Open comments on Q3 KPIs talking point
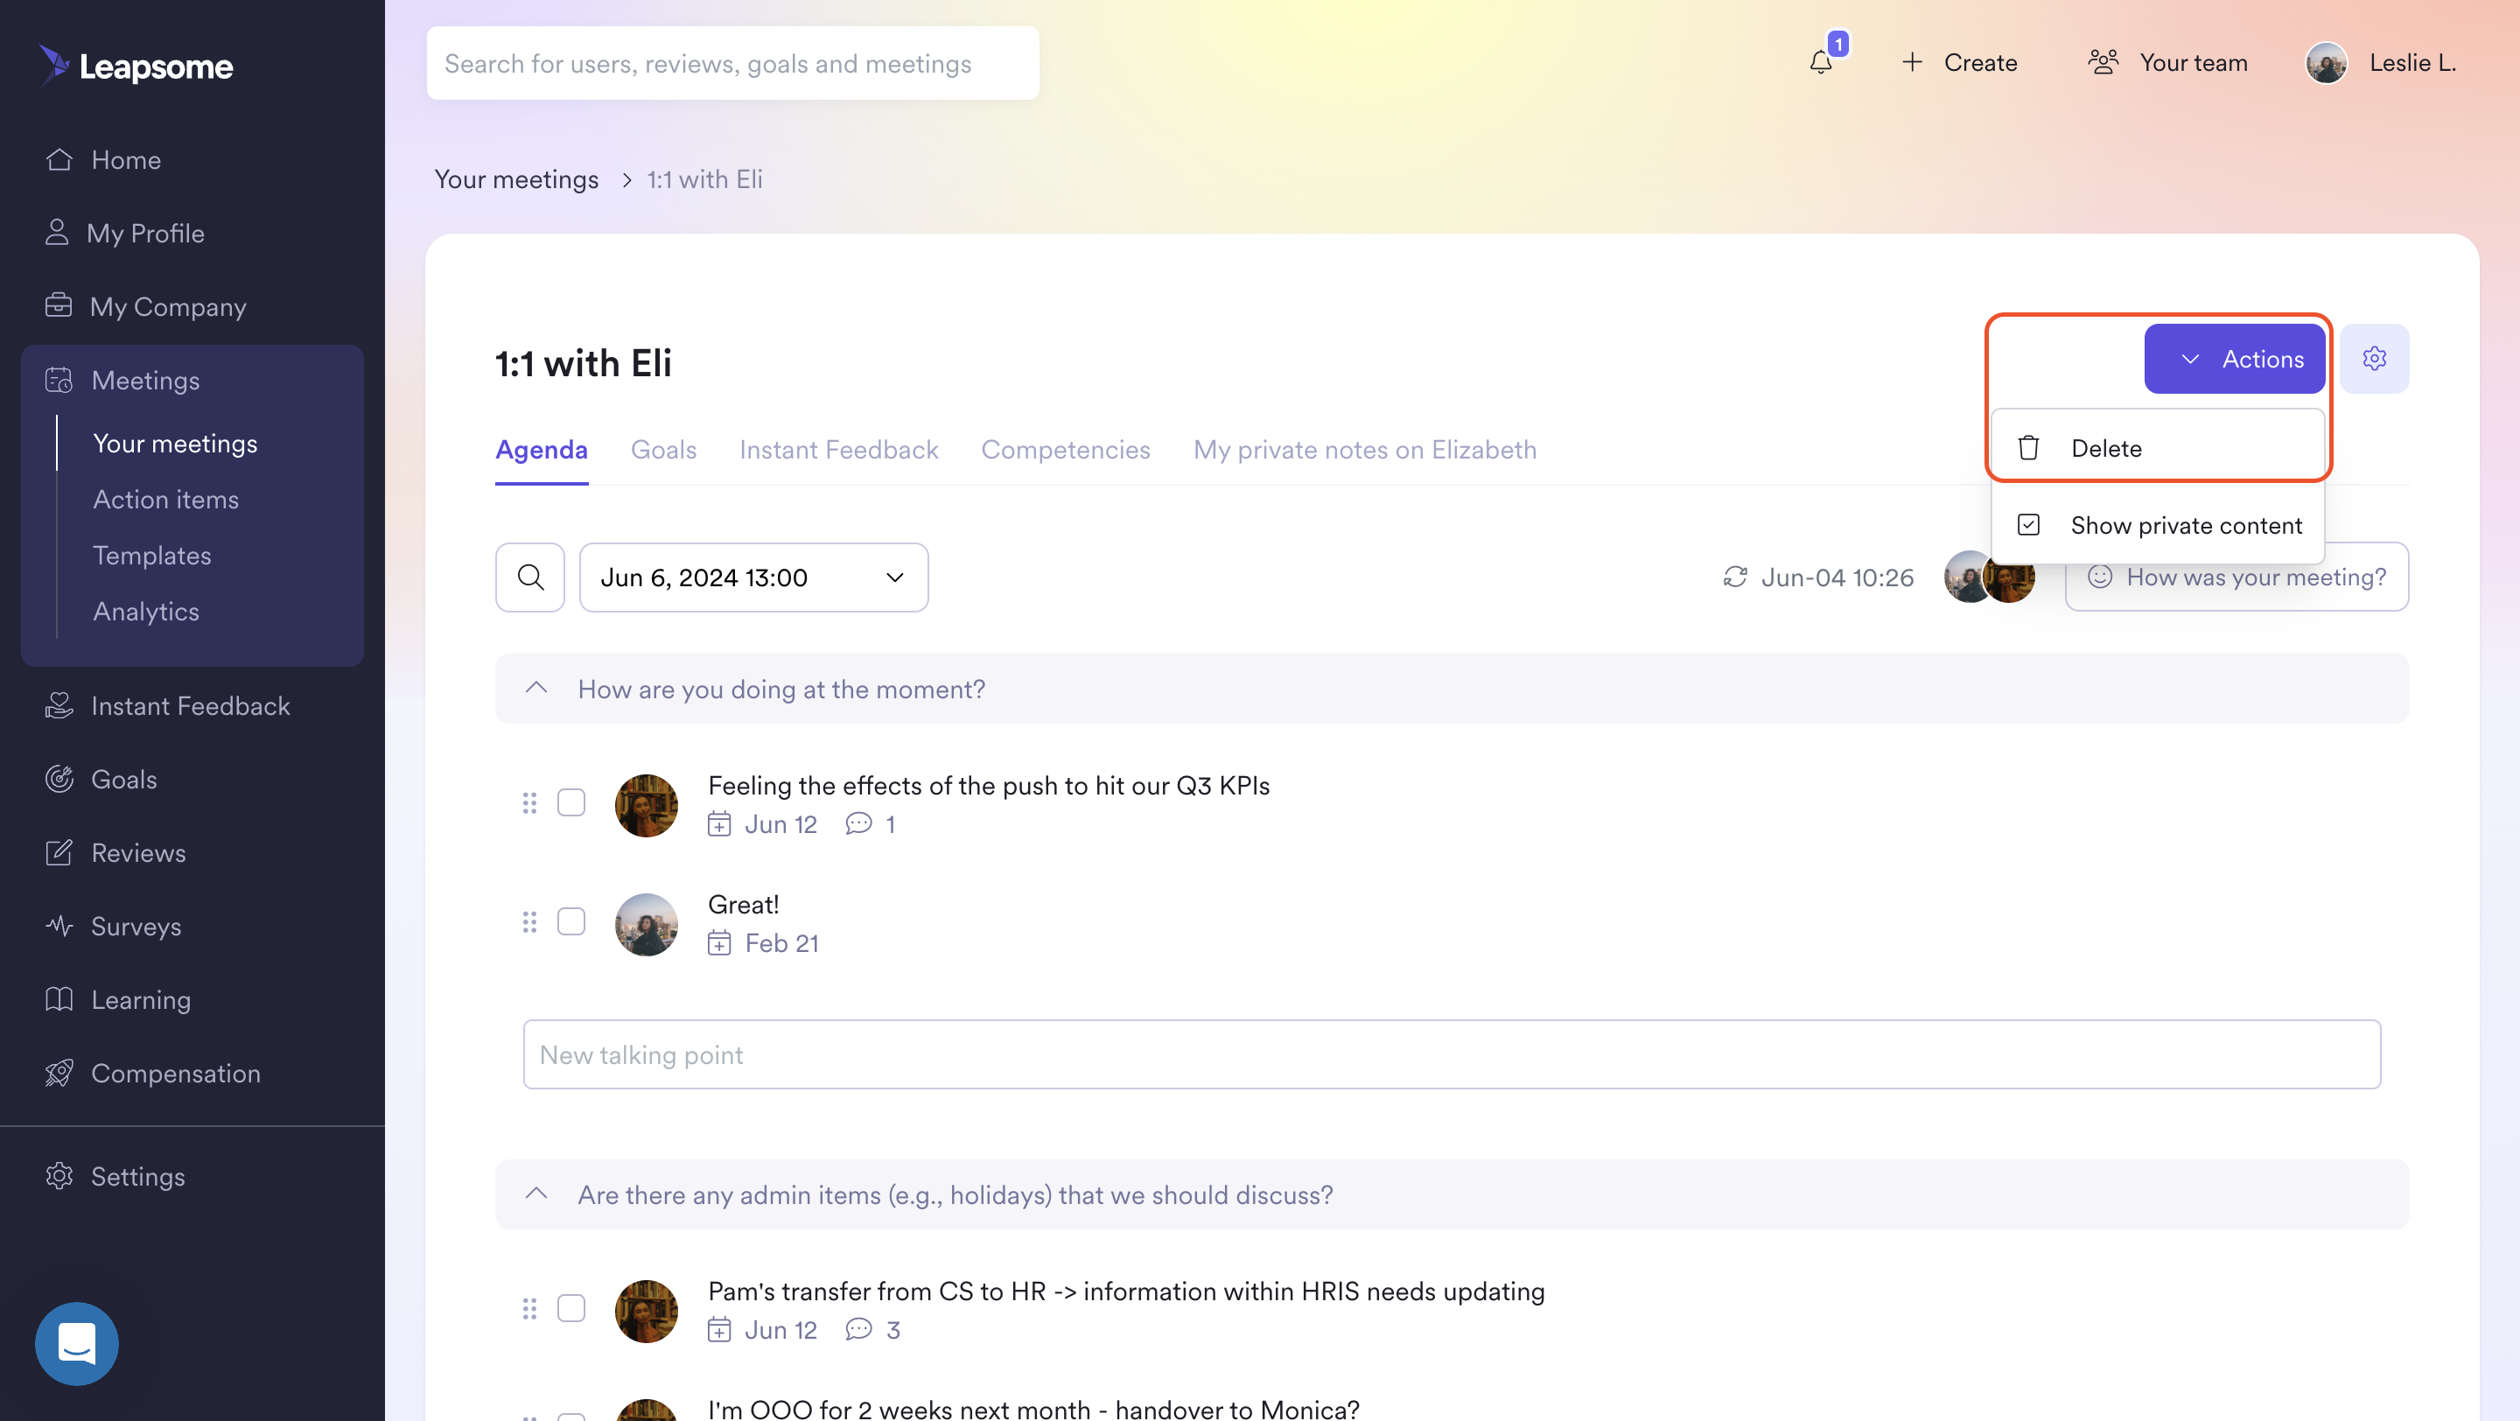The height and width of the screenshot is (1421, 2520). 871,824
